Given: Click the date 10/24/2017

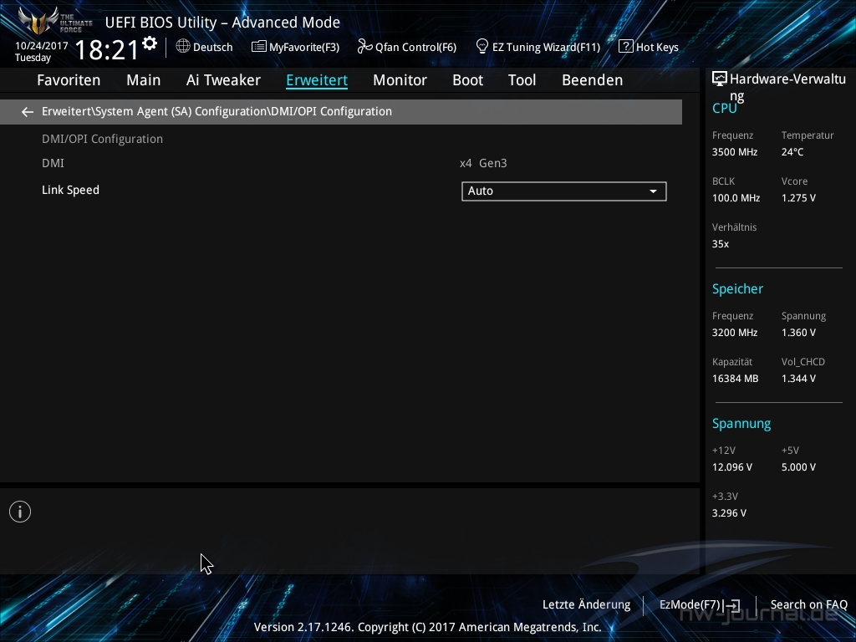Looking at the screenshot, I should 42,46.
